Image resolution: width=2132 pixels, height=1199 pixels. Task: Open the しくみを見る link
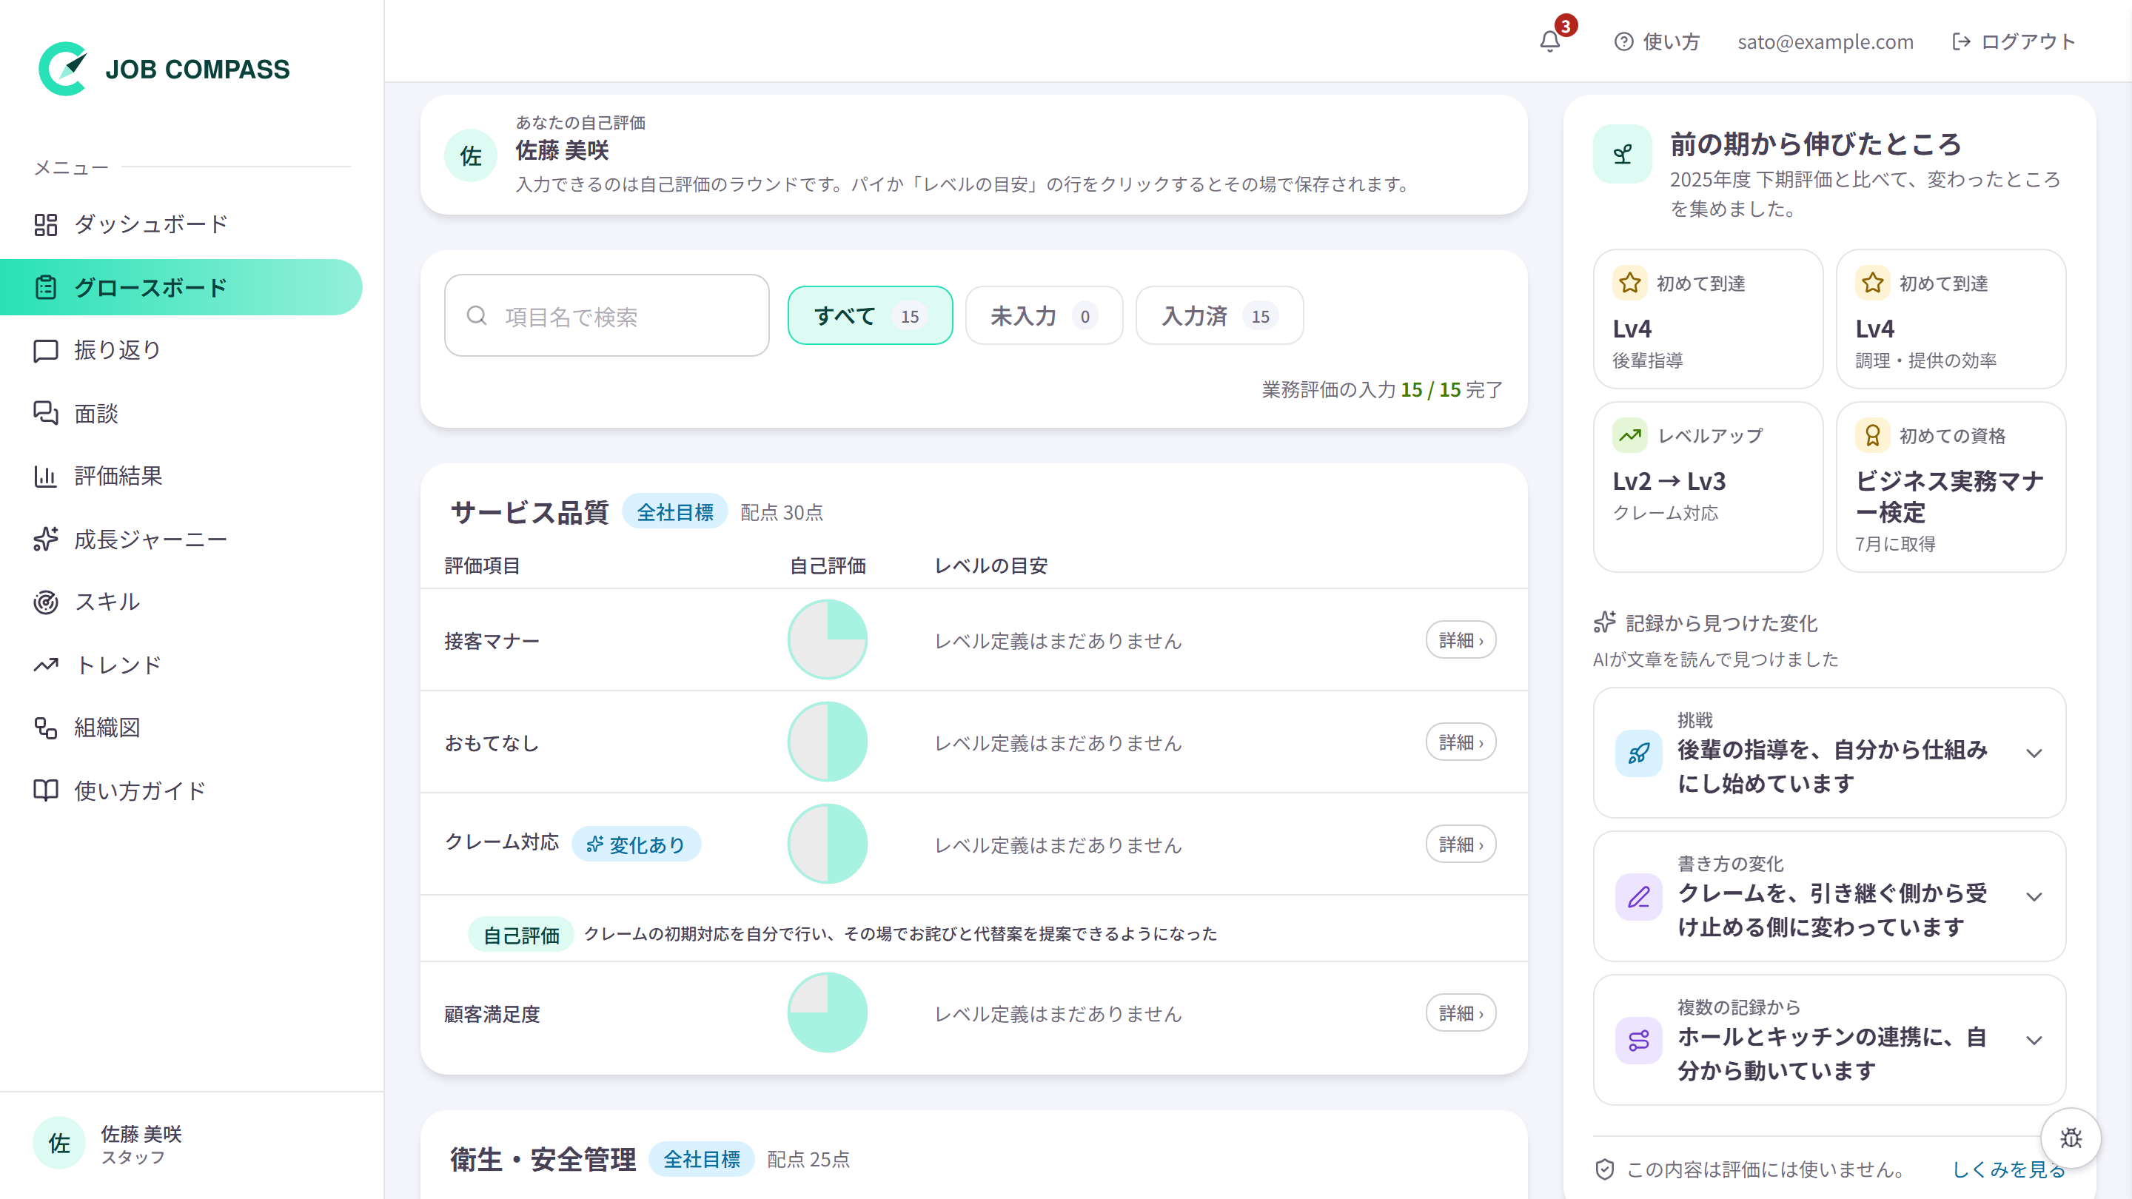[x=2008, y=1169]
